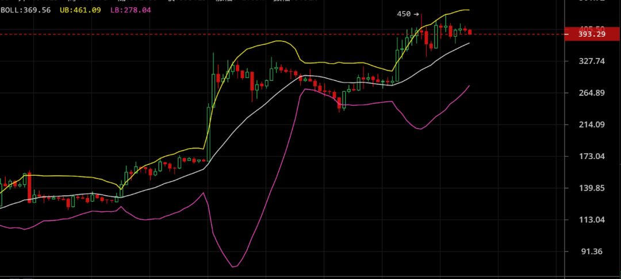
Task: Click the 214.09 price axis label
Action: coord(592,125)
